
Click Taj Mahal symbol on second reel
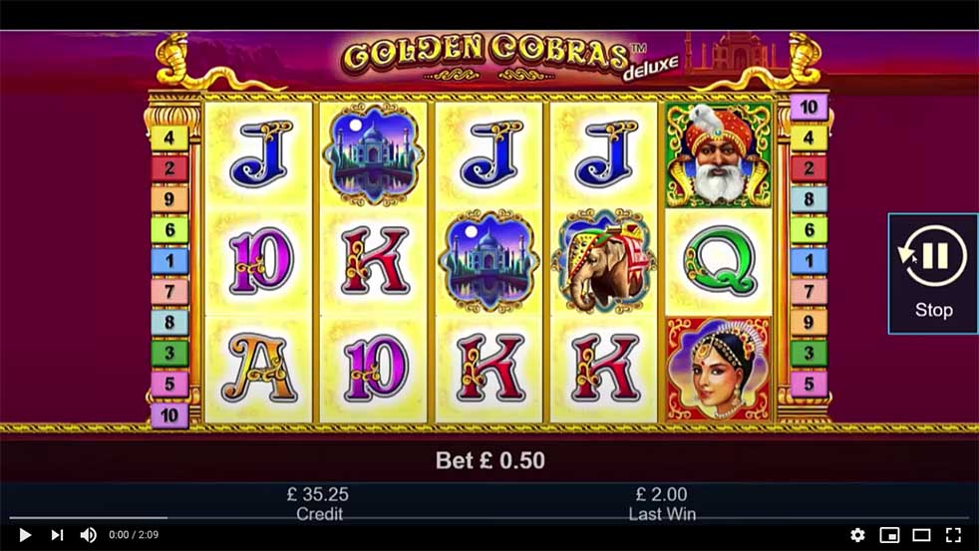pyautogui.click(x=374, y=154)
